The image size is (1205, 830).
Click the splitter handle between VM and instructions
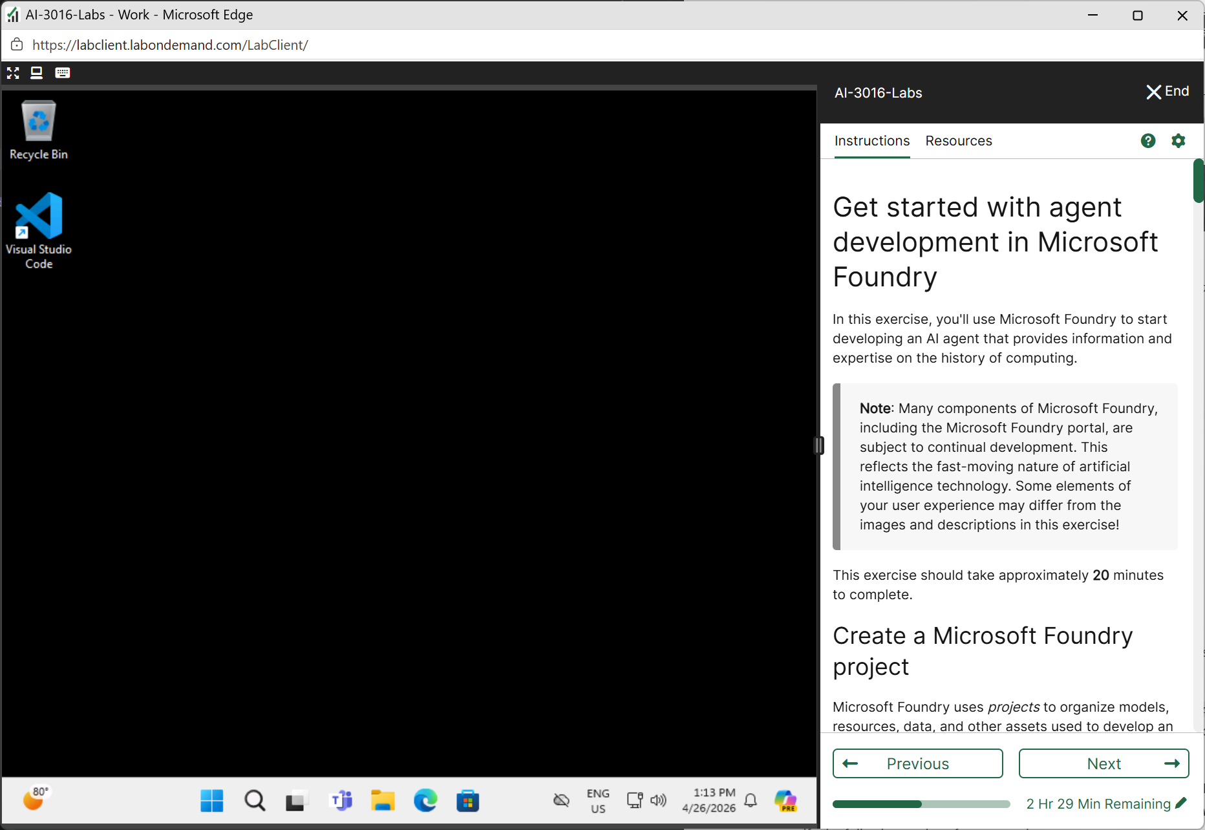tap(818, 445)
